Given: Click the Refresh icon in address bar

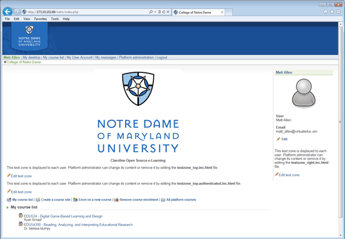Looking at the screenshot, I should click(164, 12).
